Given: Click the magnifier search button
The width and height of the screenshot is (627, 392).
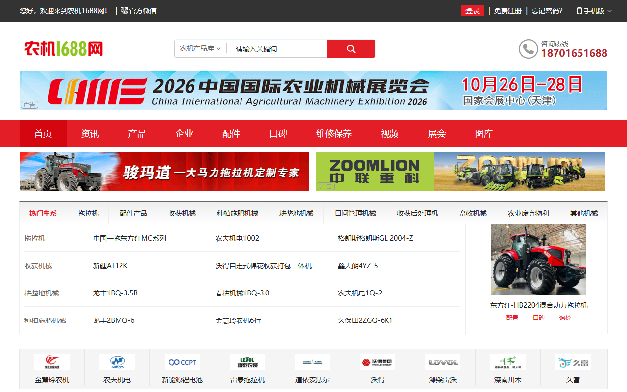Looking at the screenshot, I should click(351, 49).
